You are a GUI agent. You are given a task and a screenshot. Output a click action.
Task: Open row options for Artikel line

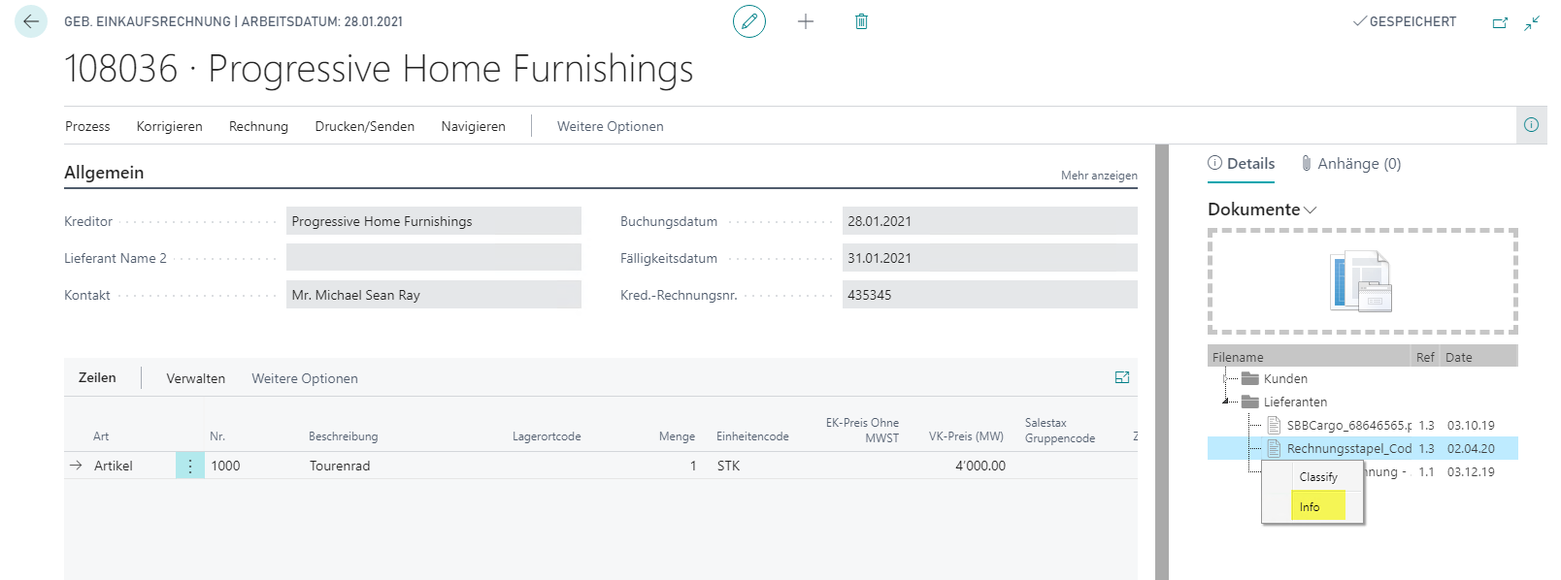point(189,466)
